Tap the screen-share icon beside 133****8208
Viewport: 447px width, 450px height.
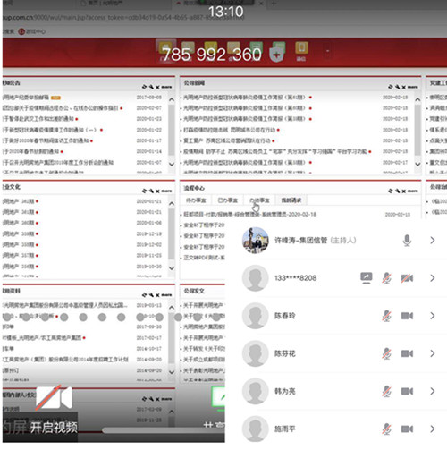click(x=367, y=278)
